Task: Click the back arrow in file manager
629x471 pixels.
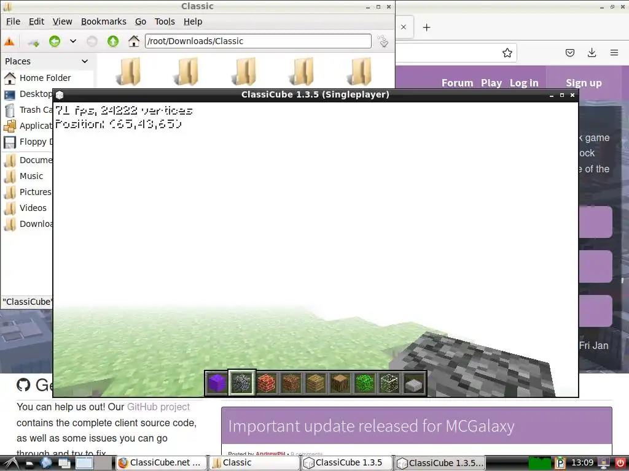Action: (x=55, y=41)
